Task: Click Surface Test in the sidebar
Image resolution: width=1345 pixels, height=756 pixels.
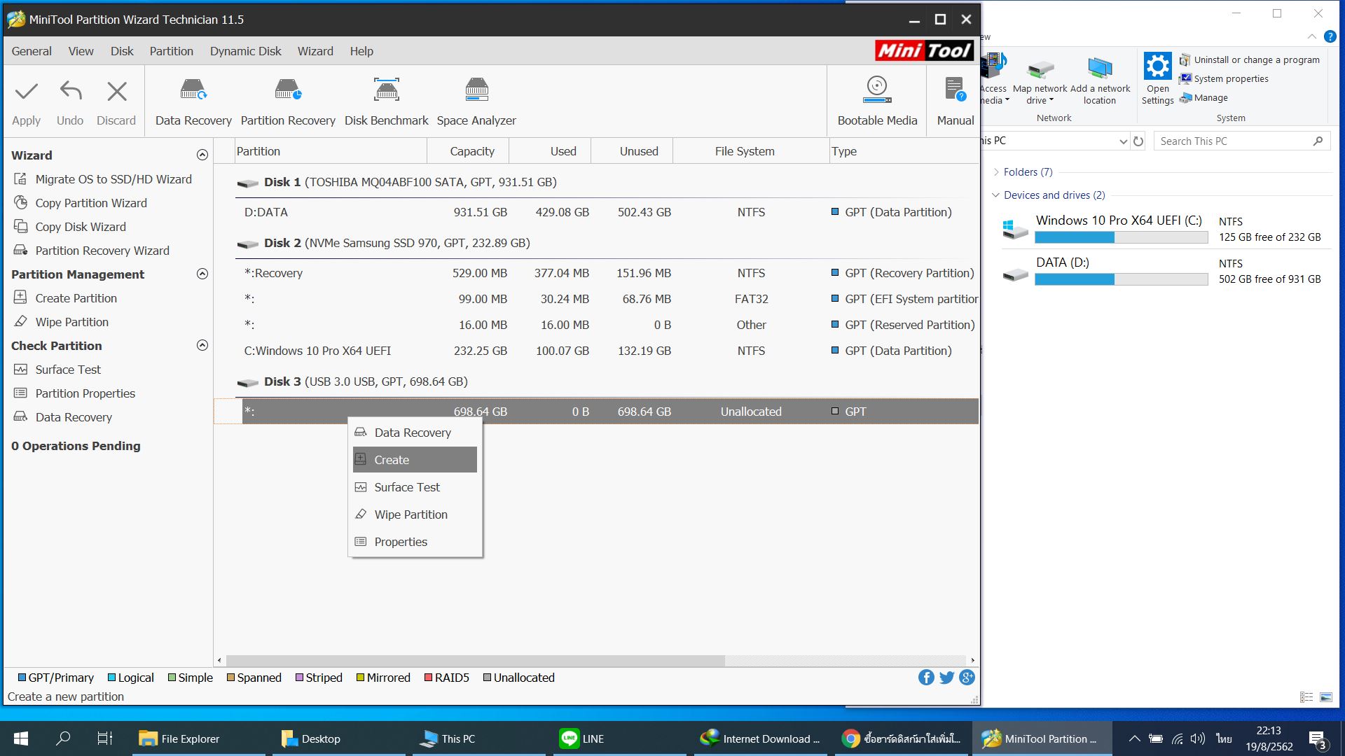Action: click(68, 370)
